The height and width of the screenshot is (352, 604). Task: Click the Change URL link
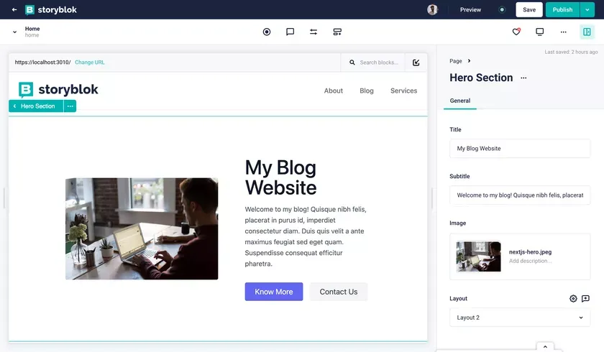point(89,62)
